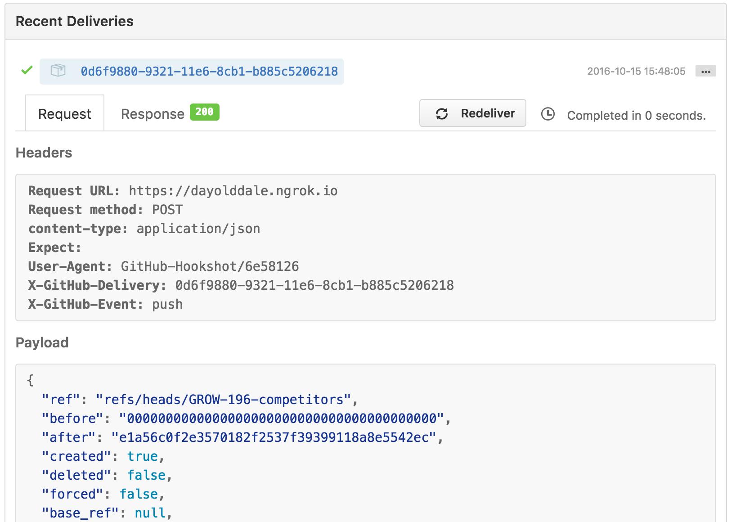Select the Payload section title
The image size is (736, 522).
coord(42,342)
